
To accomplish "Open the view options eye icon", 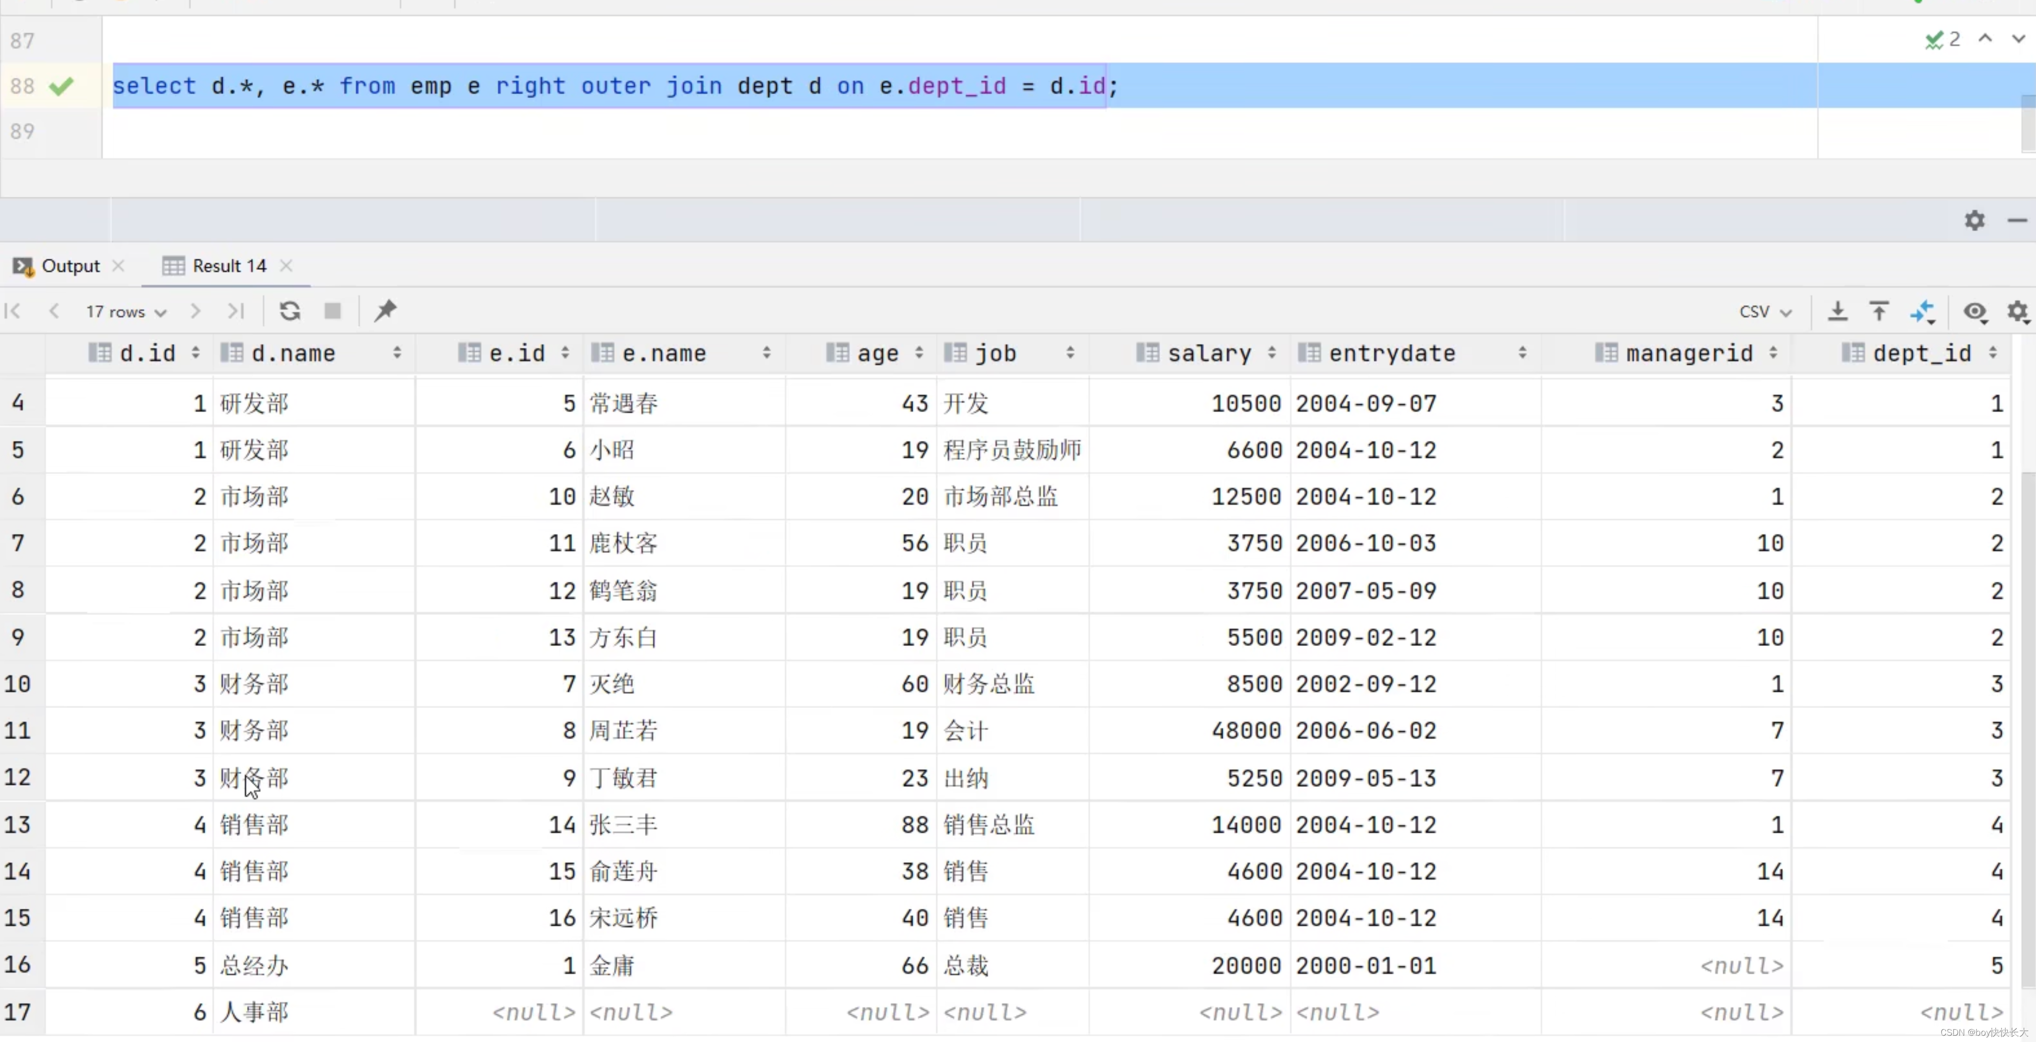I will pos(1976,312).
